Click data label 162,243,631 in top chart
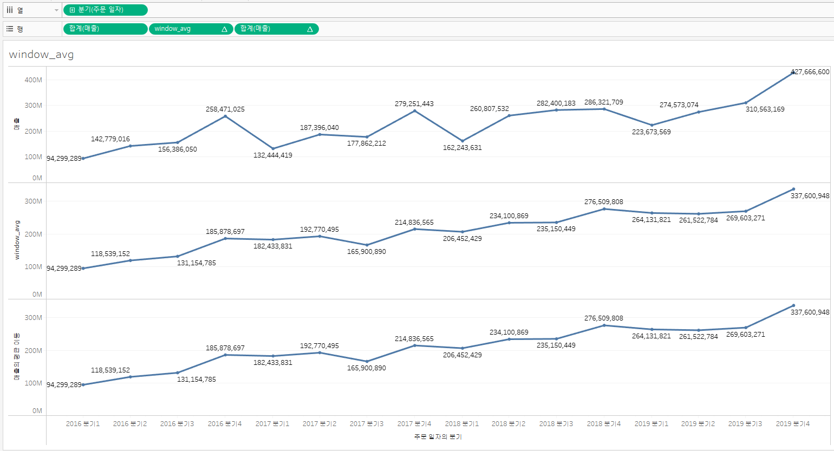The image size is (834, 451). 462,147
